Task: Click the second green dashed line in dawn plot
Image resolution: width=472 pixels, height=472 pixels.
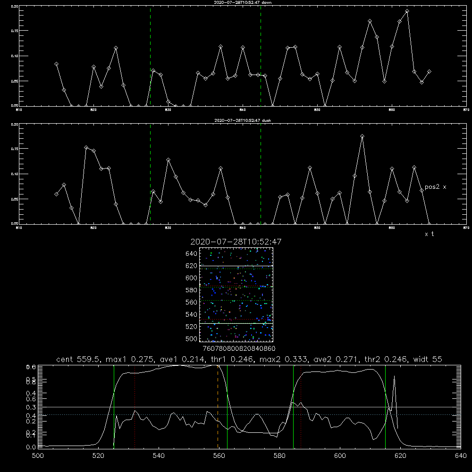Action: pos(261,56)
